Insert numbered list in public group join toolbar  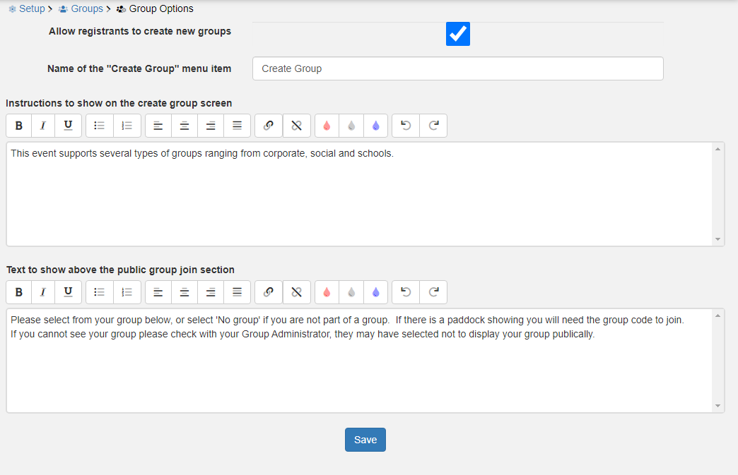point(127,292)
